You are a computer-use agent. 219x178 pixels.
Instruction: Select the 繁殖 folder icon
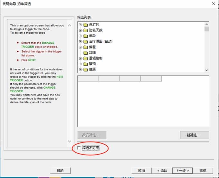point(85,64)
